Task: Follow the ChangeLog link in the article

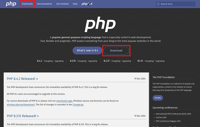Action: 78,105
